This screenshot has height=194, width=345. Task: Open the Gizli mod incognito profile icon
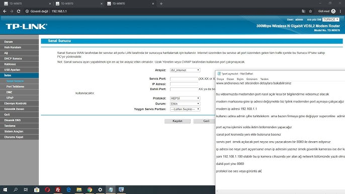click(333, 11)
